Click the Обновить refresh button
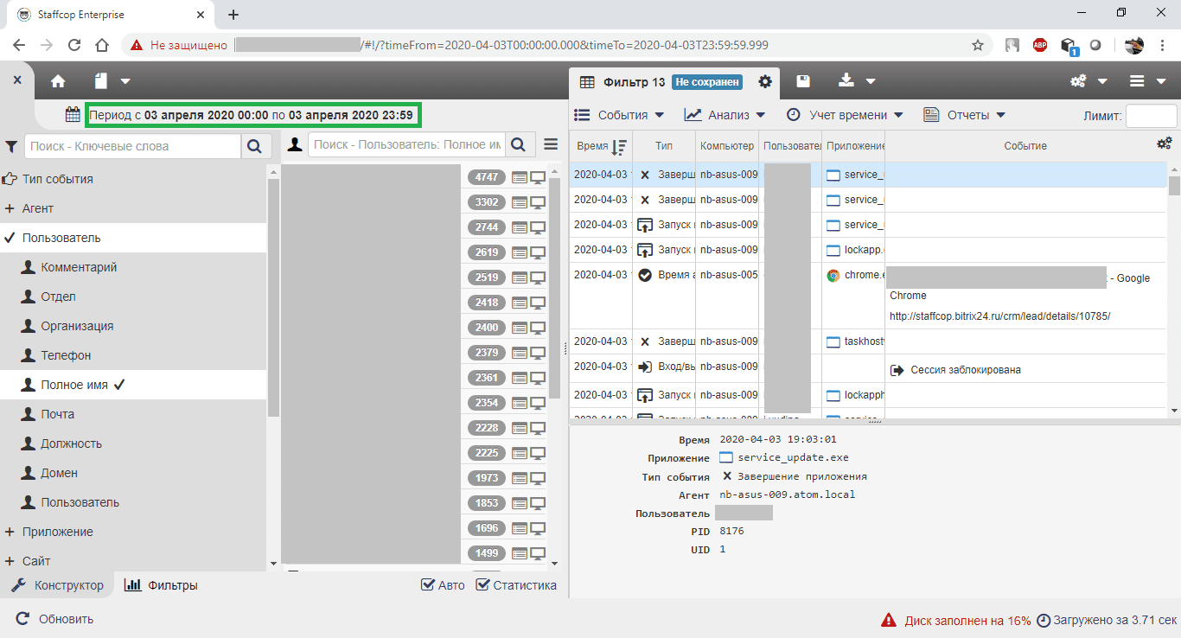The width and height of the screenshot is (1181, 638). (x=55, y=619)
